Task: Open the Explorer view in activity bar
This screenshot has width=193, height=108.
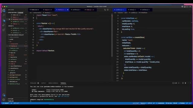Action: tap(4, 10)
